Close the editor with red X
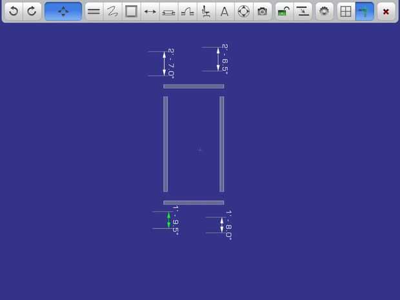Screen dimensions: 400x300 pos(386,11)
